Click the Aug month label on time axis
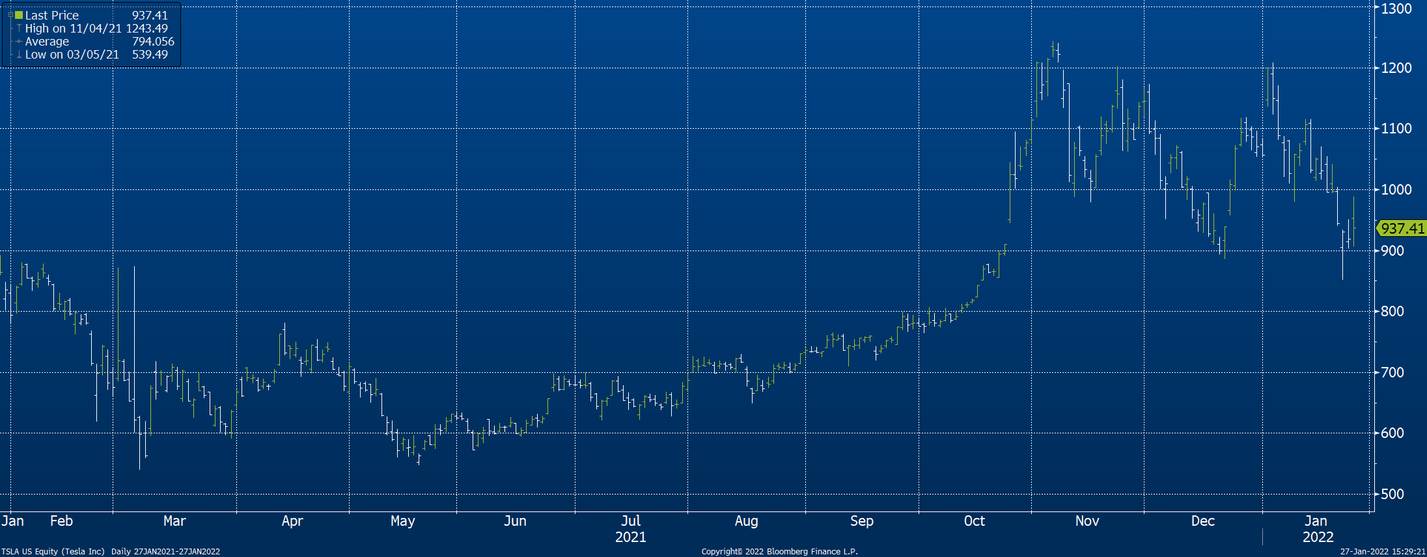The image size is (1427, 557). pyautogui.click(x=747, y=521)
